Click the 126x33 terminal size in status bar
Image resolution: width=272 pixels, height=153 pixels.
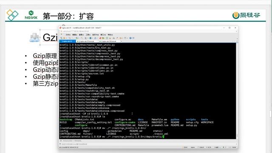(201, 147)
